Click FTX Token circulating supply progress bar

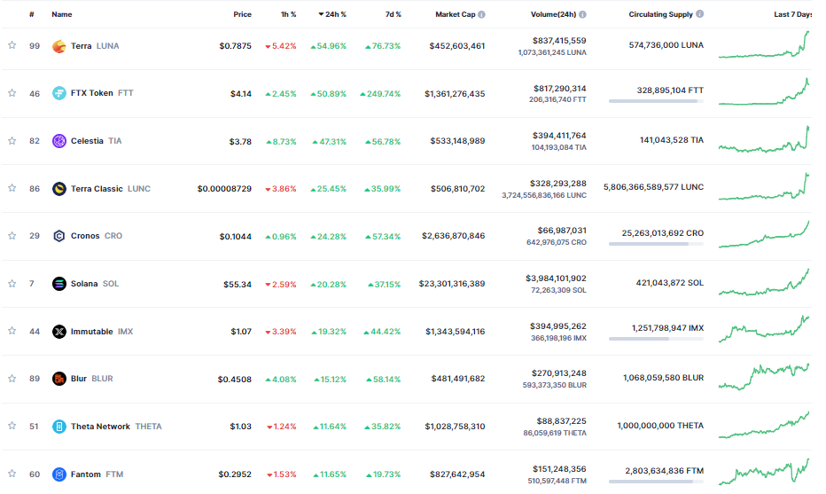654,101
